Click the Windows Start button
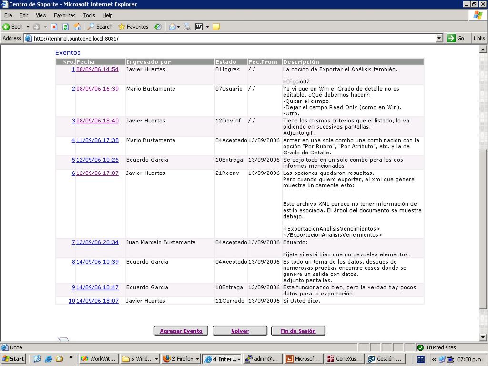 click(13, 359)
